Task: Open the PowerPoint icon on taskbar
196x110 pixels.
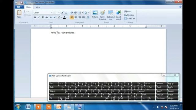Action: pos(59,107)
